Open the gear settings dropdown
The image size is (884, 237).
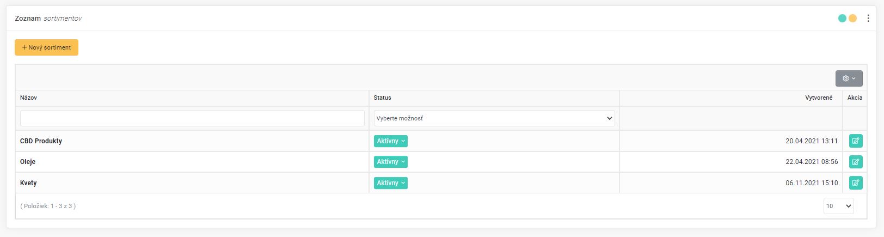849,78
